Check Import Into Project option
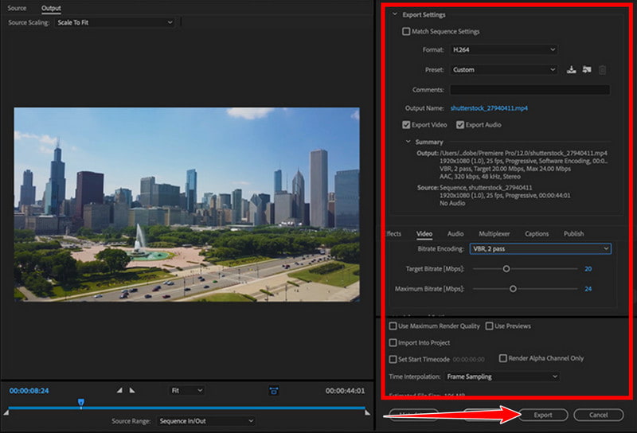 coord(393,342)
